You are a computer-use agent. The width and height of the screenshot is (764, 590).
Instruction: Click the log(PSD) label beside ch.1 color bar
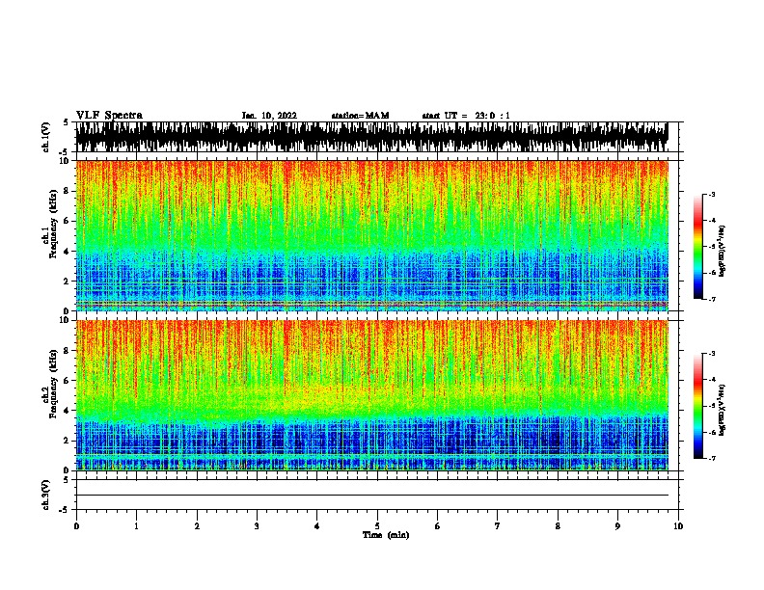[x=723, y=251]
